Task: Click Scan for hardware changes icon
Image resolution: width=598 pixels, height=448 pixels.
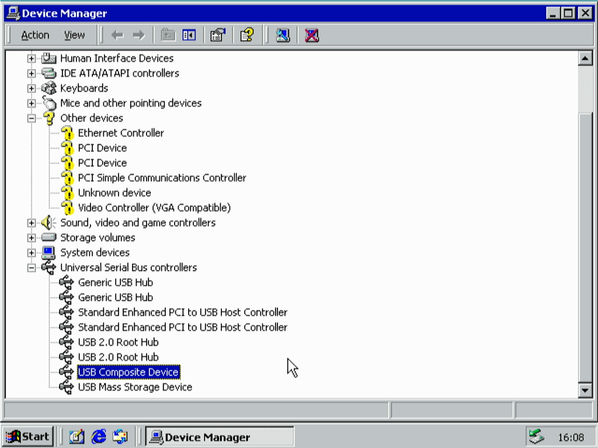Action: [283, 36]
